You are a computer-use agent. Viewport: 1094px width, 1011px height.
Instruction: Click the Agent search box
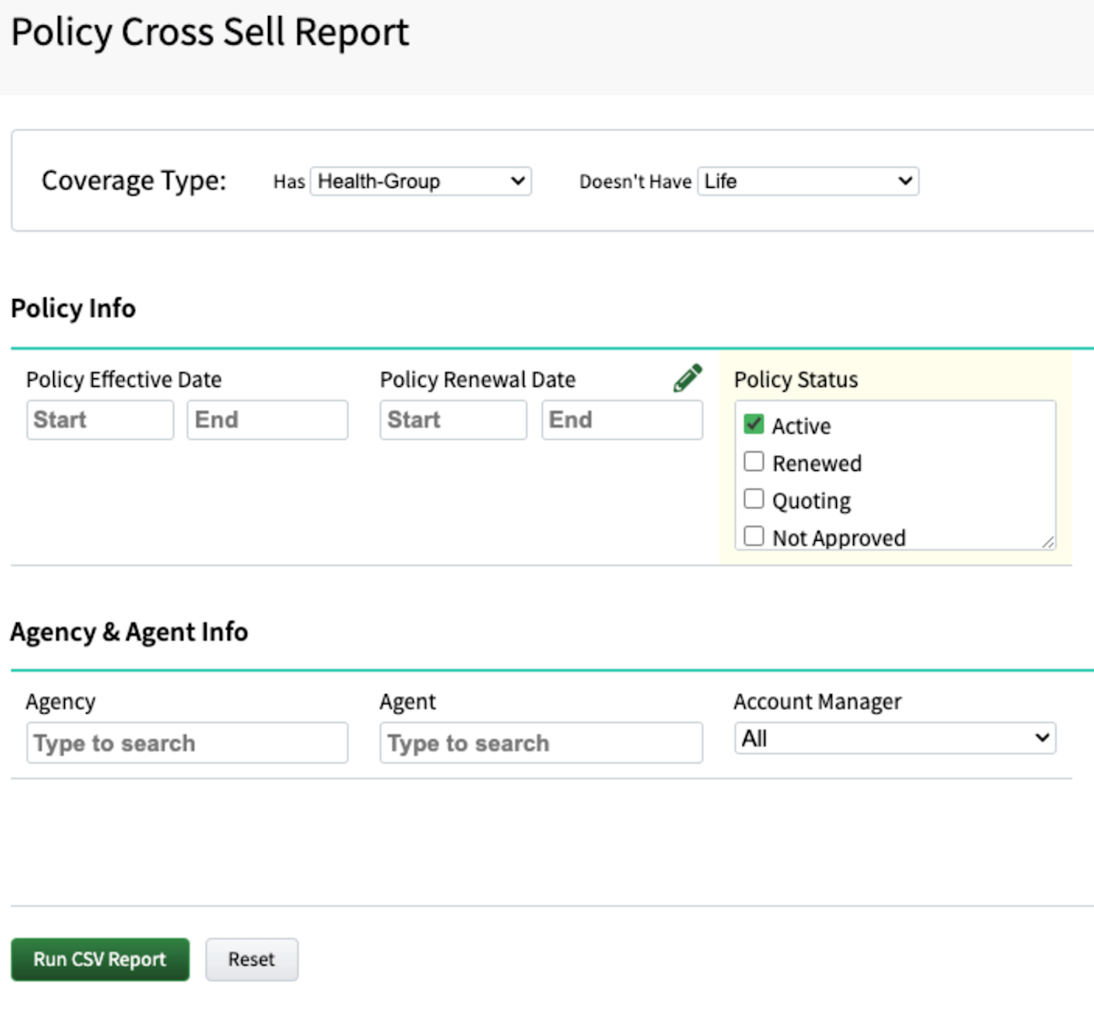(541, 743)
